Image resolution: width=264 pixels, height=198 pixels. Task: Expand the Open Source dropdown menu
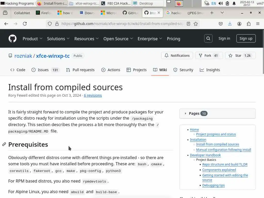(x=118, y=39)
